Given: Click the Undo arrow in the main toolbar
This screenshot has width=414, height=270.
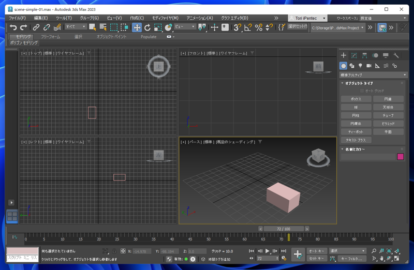Looking at the screenshot, I should pyautogui.click(x=13, y=27).
